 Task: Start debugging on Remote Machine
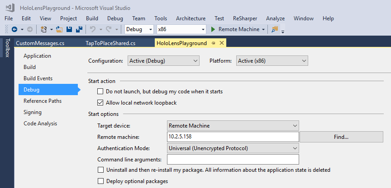[x=235, y=29]
